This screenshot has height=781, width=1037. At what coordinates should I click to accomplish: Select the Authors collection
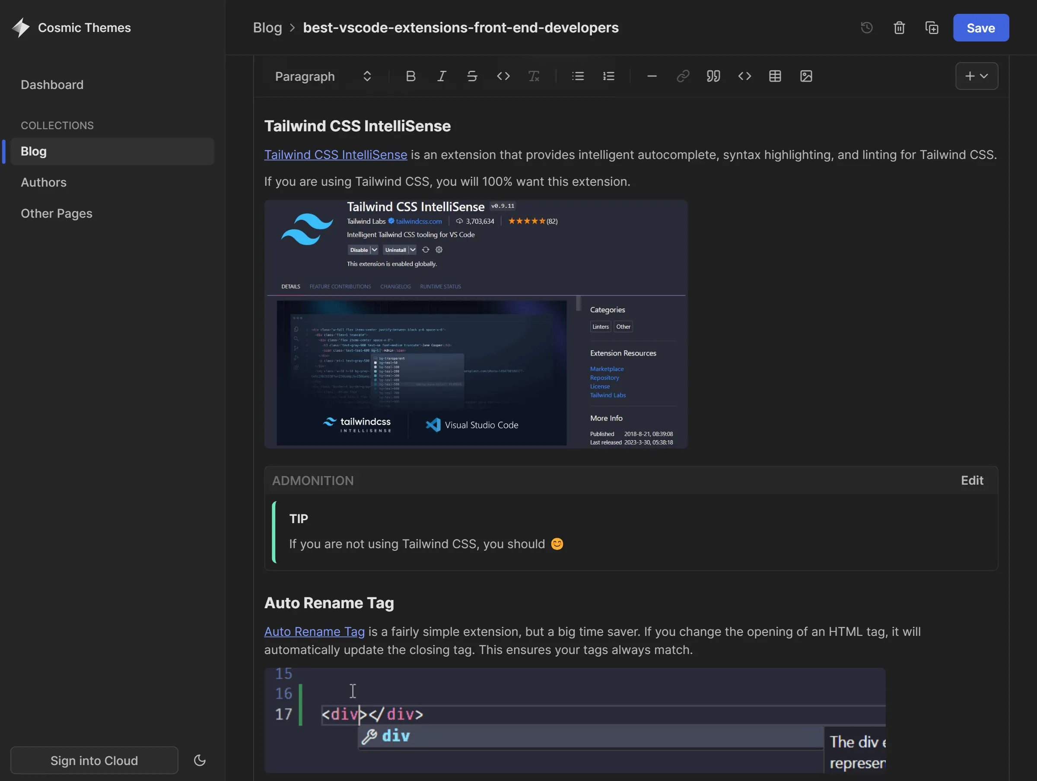pyautogui.click(x=44, y=182)
